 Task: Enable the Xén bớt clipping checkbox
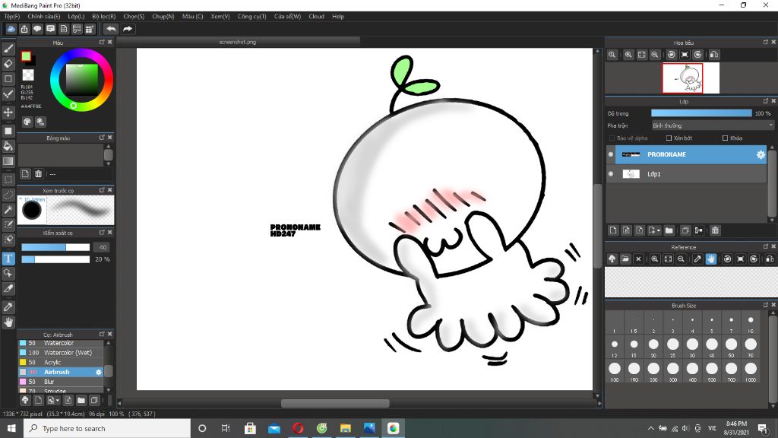pyautogui.click(x=669, y=138)
